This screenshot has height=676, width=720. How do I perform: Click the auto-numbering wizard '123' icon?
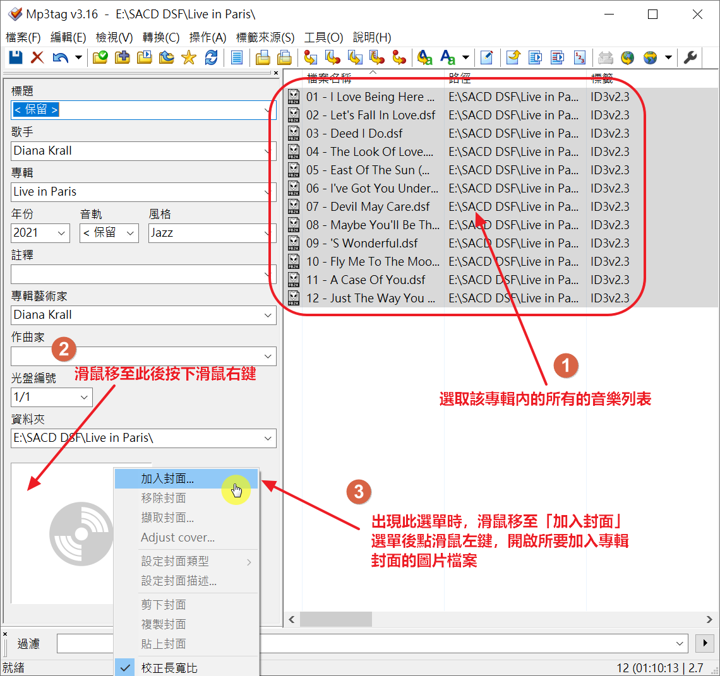click(580, 57)
